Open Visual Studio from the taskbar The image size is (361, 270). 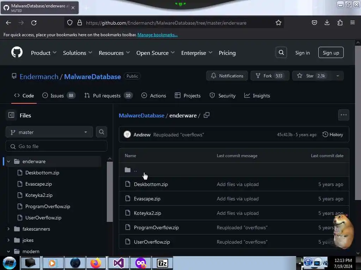pyautogui.click(x=118, y=263)
